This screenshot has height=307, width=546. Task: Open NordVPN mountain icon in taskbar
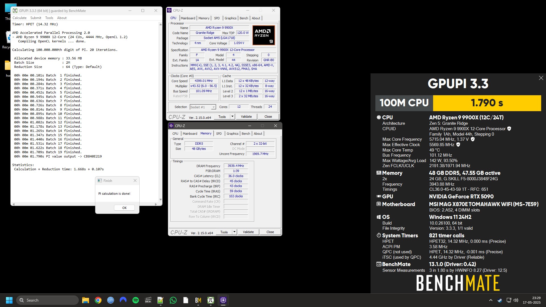(123, 300)
